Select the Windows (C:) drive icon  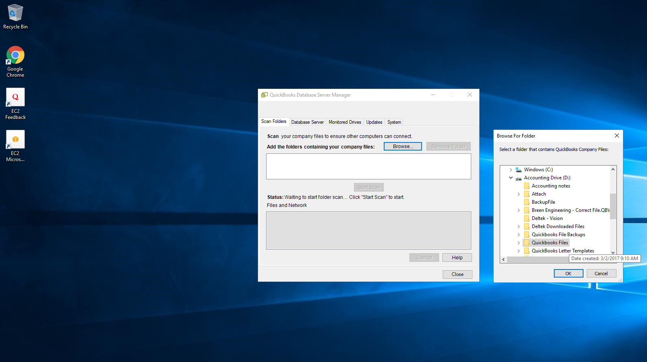(x=518, y=170)
